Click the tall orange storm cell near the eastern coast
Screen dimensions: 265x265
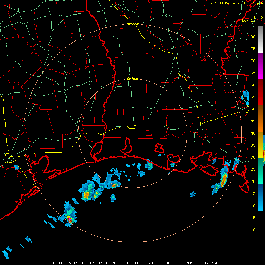point(224,180)
